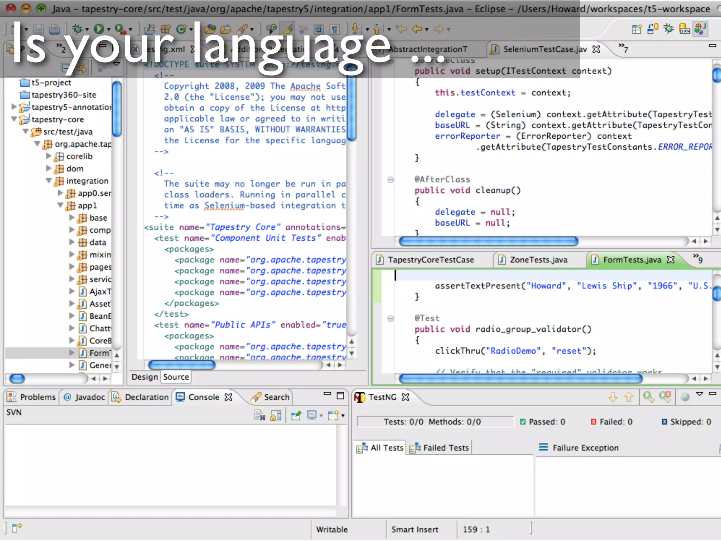The height and width of the screenshot is (541, 721).
Task: Navigate back with yellow left arrow
Action: click(416, 29)
